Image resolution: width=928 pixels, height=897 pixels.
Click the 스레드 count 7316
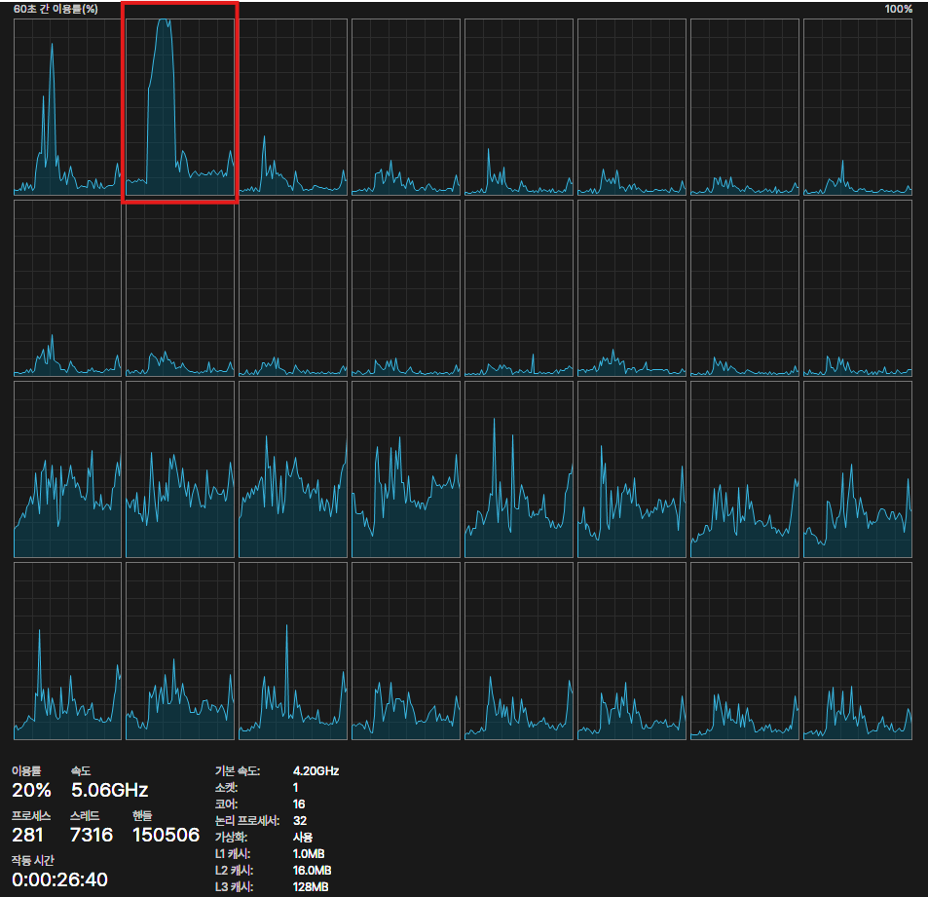(x=92, y=835)
